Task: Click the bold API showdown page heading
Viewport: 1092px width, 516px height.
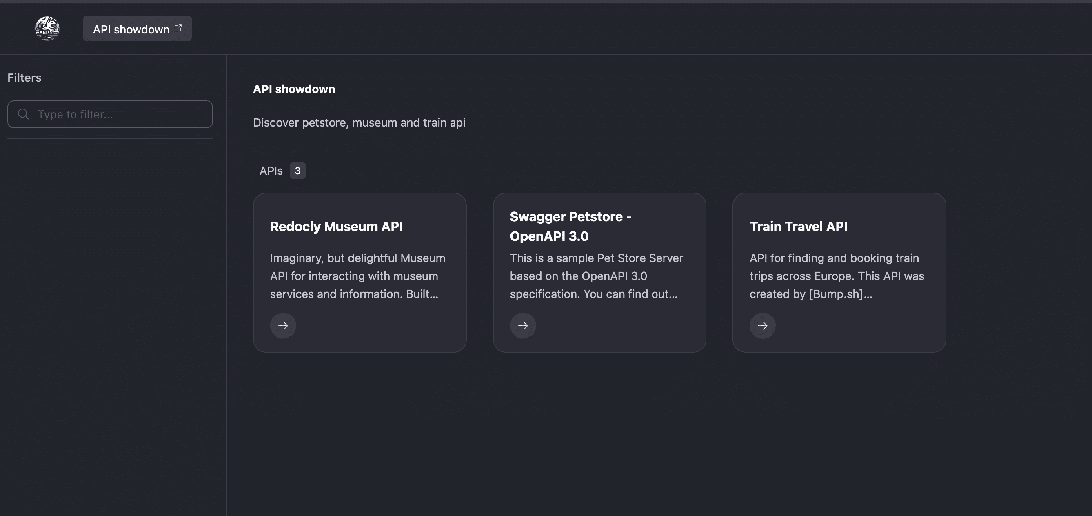Action: [x=294, y=89]
